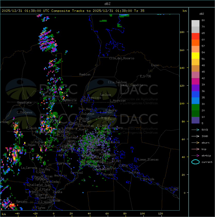Click the Manzano place label
This screenshot has width=215, height=217.
(22, 202)
